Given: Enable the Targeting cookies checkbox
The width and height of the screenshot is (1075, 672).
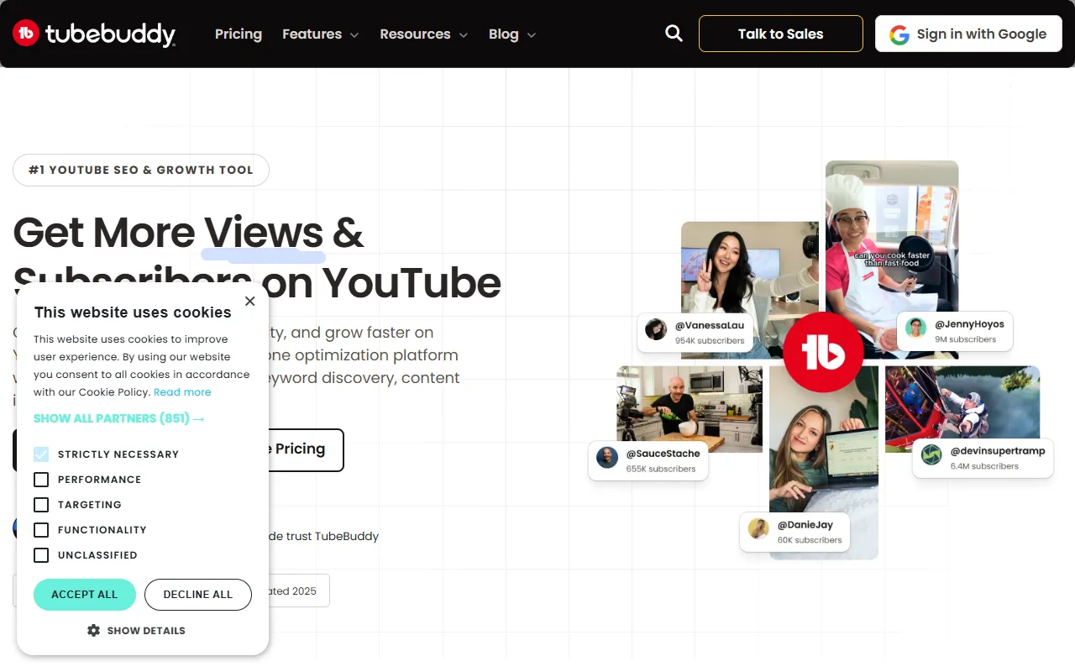Looking at the screenshot, I should tap(41, 505).
